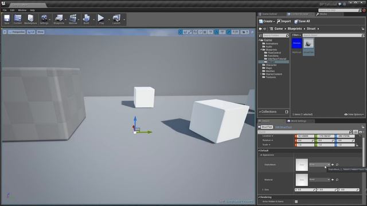Select the sphere blueprint asset thumbnail

pyautogui.click(x=309, y=43)
